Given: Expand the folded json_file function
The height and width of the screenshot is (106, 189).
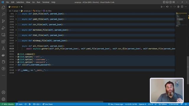Looking at the screenshot, I should [x=16, y=14].
